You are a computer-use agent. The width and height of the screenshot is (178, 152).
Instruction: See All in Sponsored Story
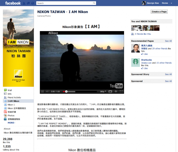[x=168, y=74]
